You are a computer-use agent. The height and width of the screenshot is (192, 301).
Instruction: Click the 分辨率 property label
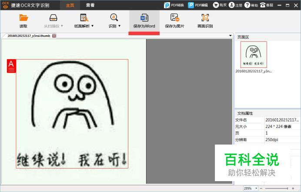point(241,140)
